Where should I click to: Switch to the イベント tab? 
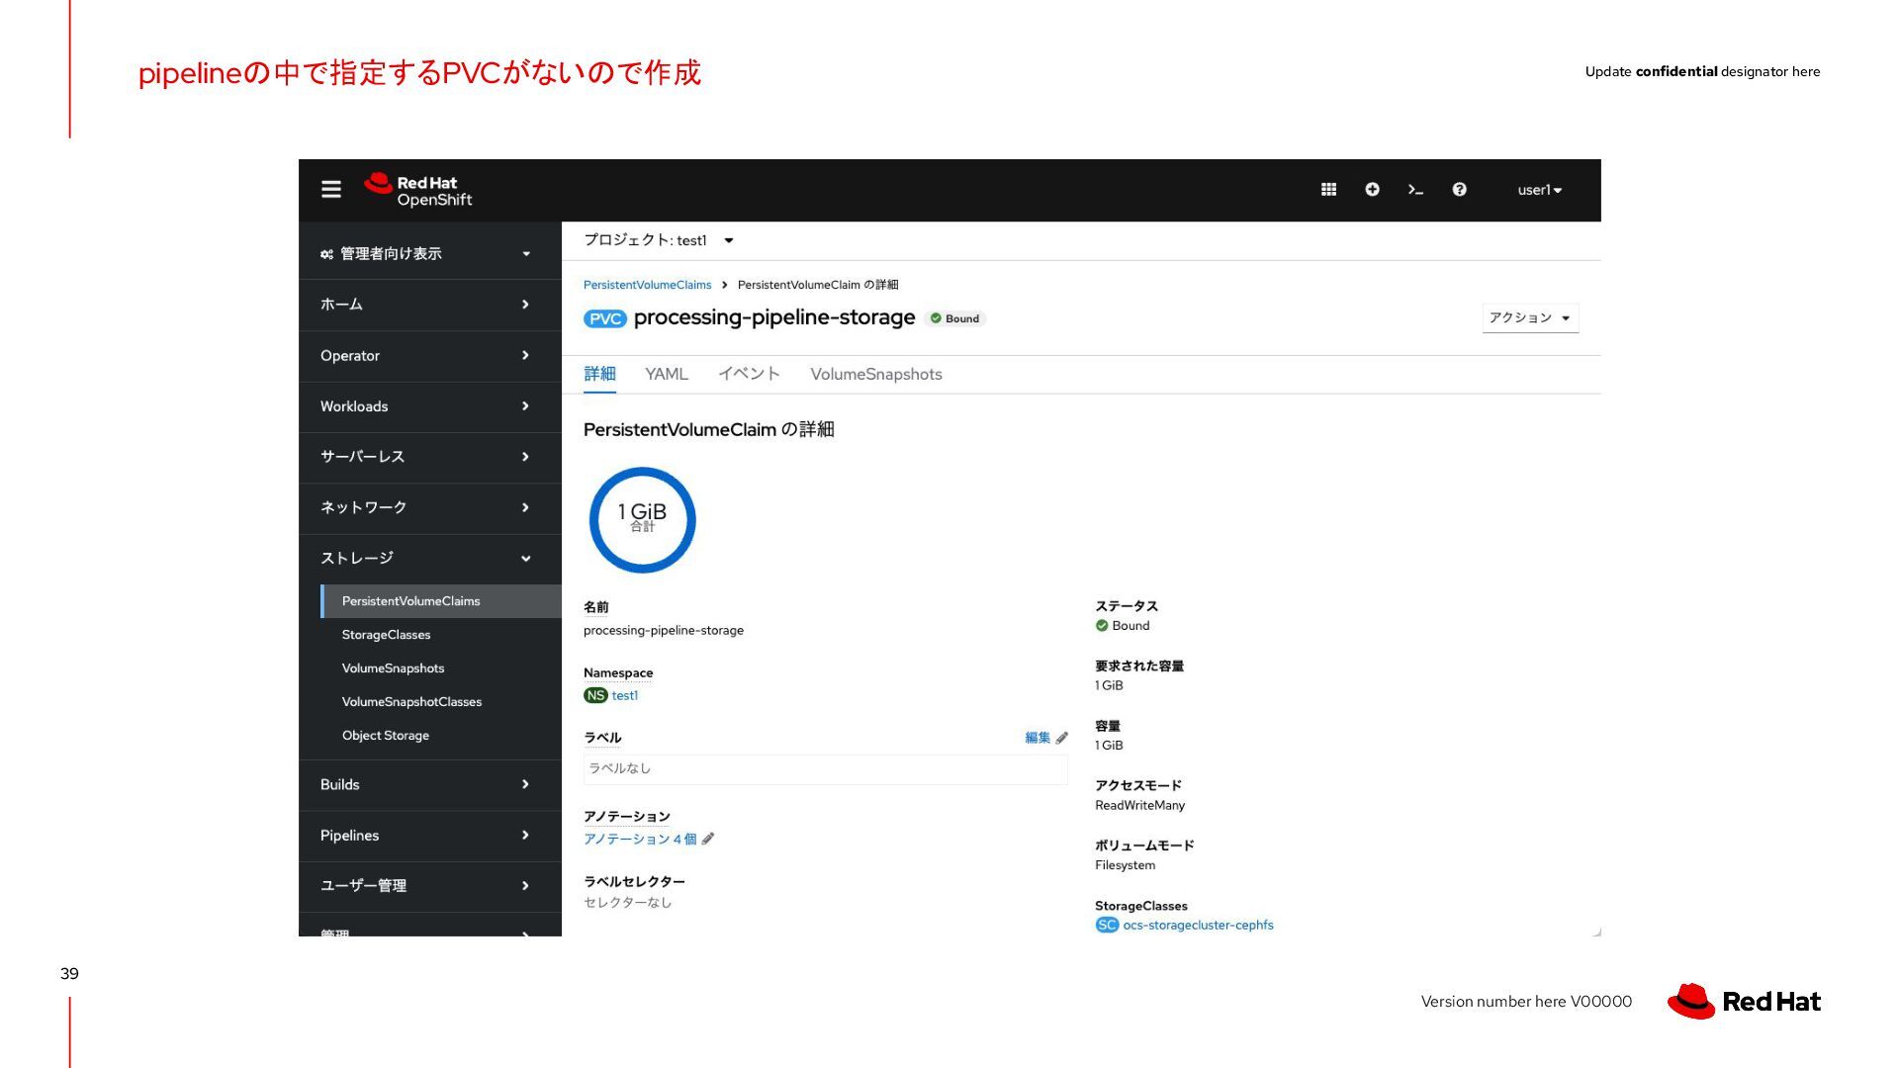(749, 374)
